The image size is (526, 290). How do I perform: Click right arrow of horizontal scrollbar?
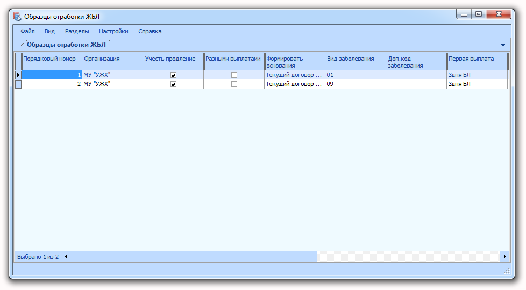(x=505, y=257)
